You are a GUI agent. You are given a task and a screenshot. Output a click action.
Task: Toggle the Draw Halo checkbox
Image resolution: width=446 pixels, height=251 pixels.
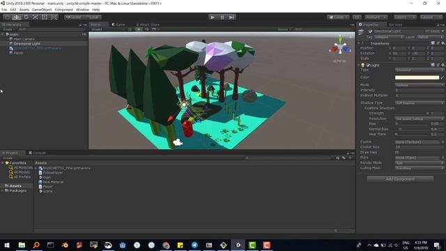(x=397, y=152)
